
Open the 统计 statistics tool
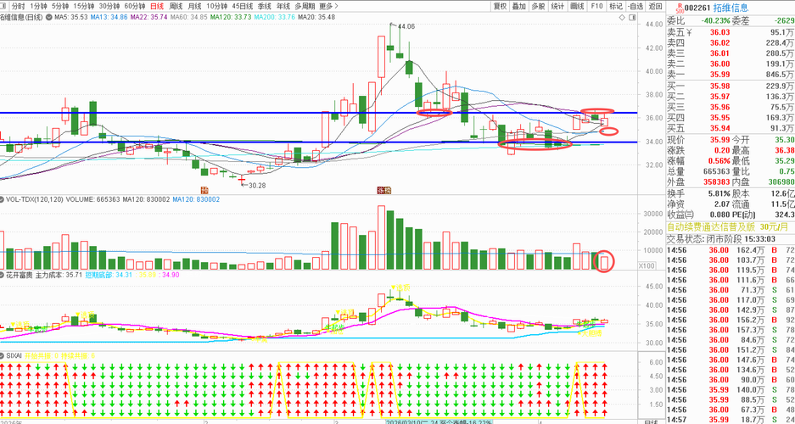click(x=557, y=6)
